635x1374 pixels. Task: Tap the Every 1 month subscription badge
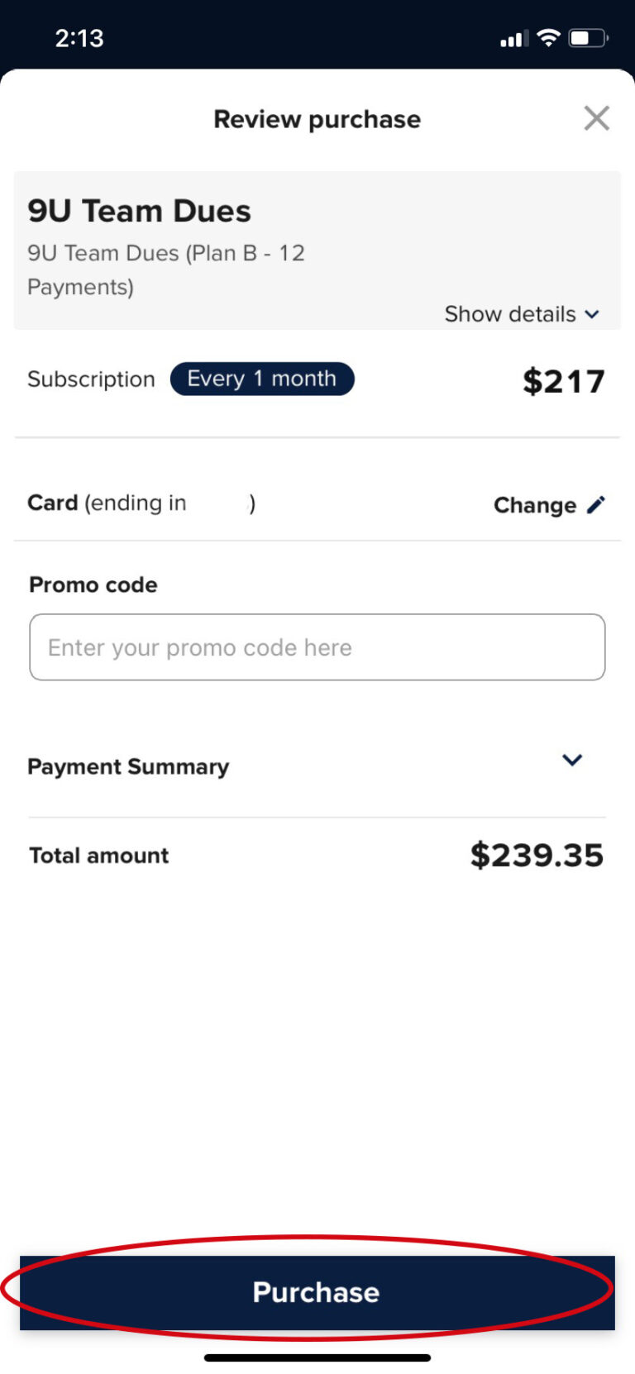click(x=262, y=379)
